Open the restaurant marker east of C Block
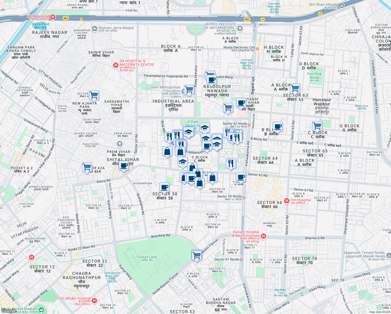This screenshot has width=391, height=314. tap(231, 163)
